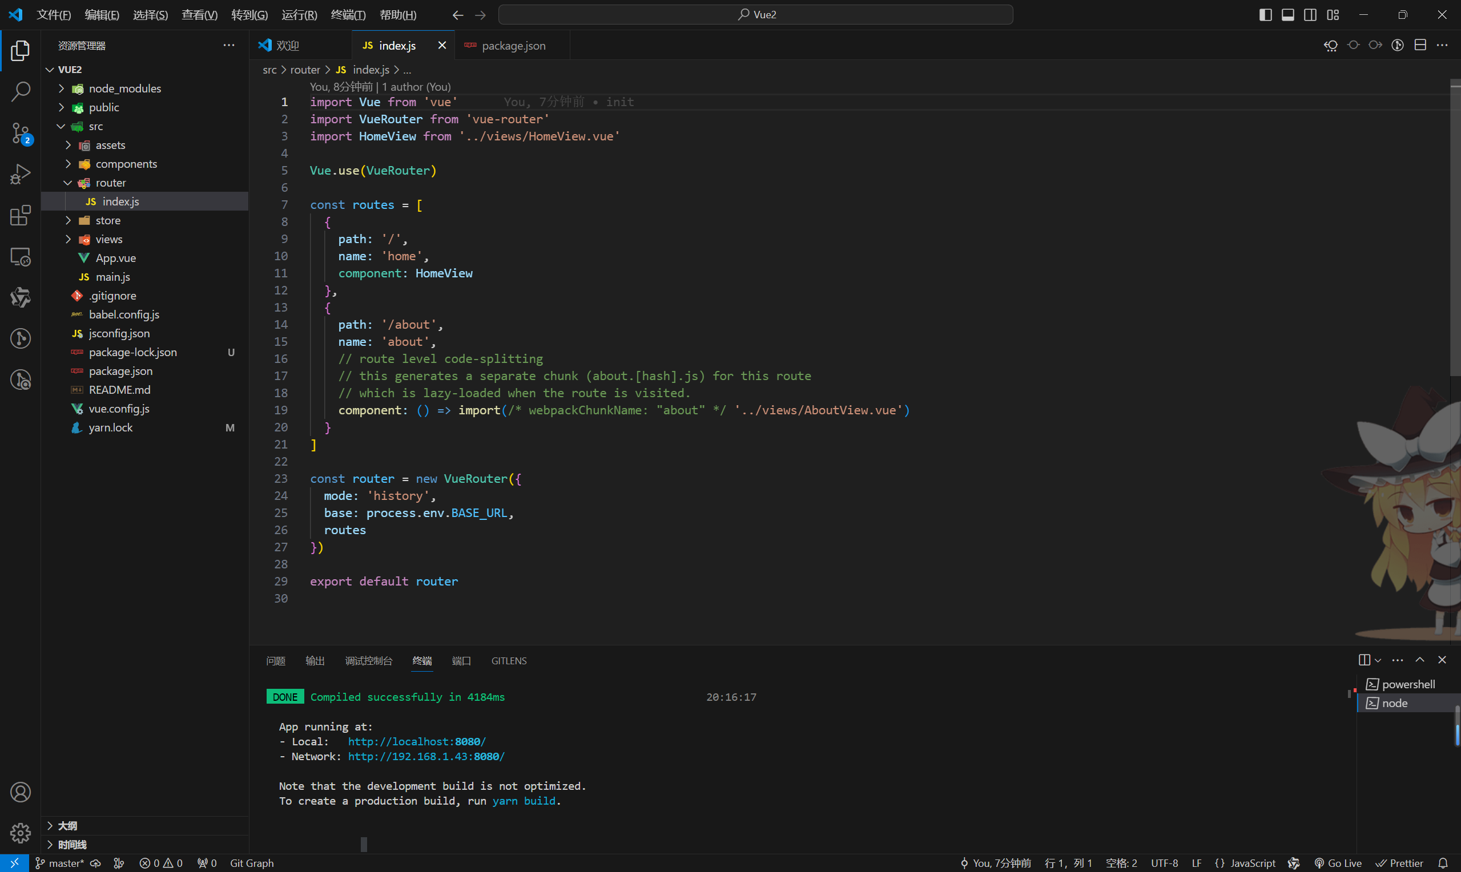The width and height of the screenshot is (1461, 872).
Task: Open GitLens view in activity bar
Action: click(21, 339)
